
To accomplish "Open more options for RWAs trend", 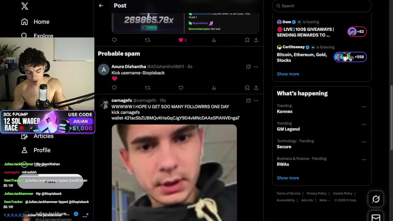I will pyautogui.click(x=364, y=160).
